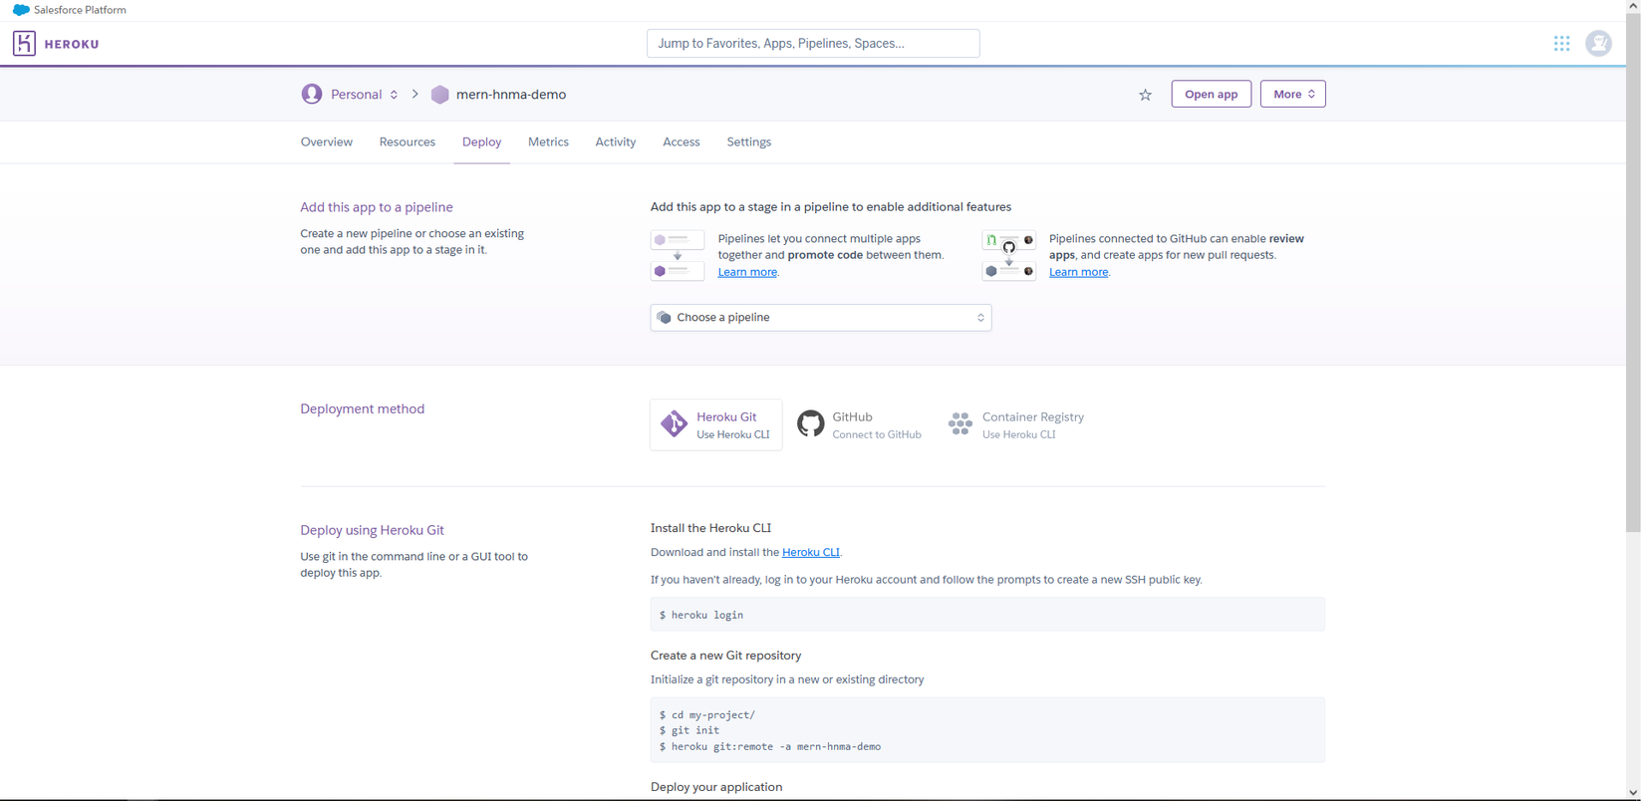Viewport: 1644px width, 801px height.
Task: Click the GitHub octocat icon
Action: coord(811,424)
